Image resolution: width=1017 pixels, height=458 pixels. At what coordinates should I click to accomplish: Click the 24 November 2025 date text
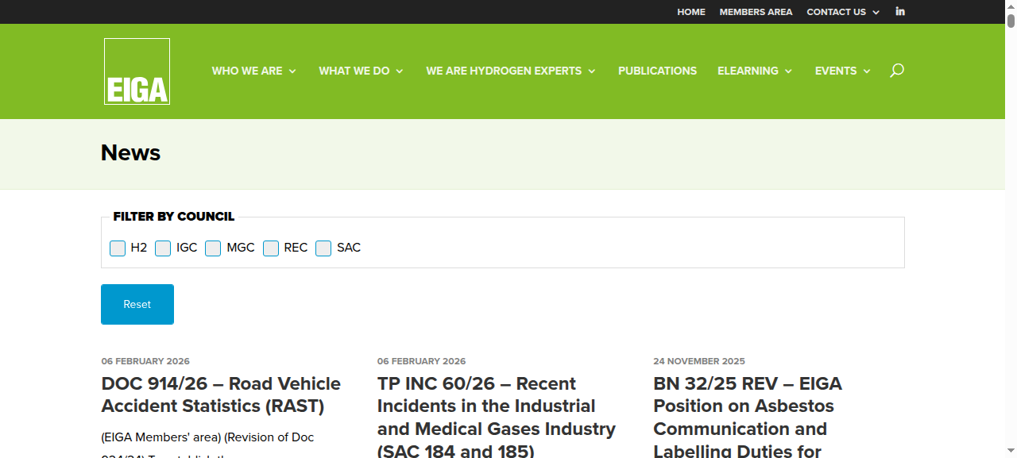[x=699, y=361]
